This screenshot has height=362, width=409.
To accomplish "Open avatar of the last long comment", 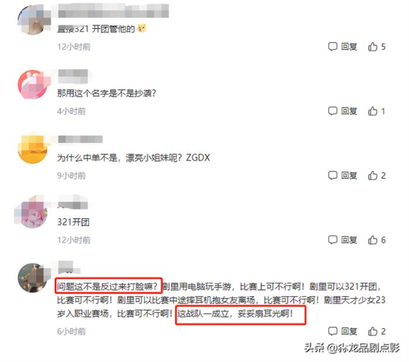I will [33, 277].
